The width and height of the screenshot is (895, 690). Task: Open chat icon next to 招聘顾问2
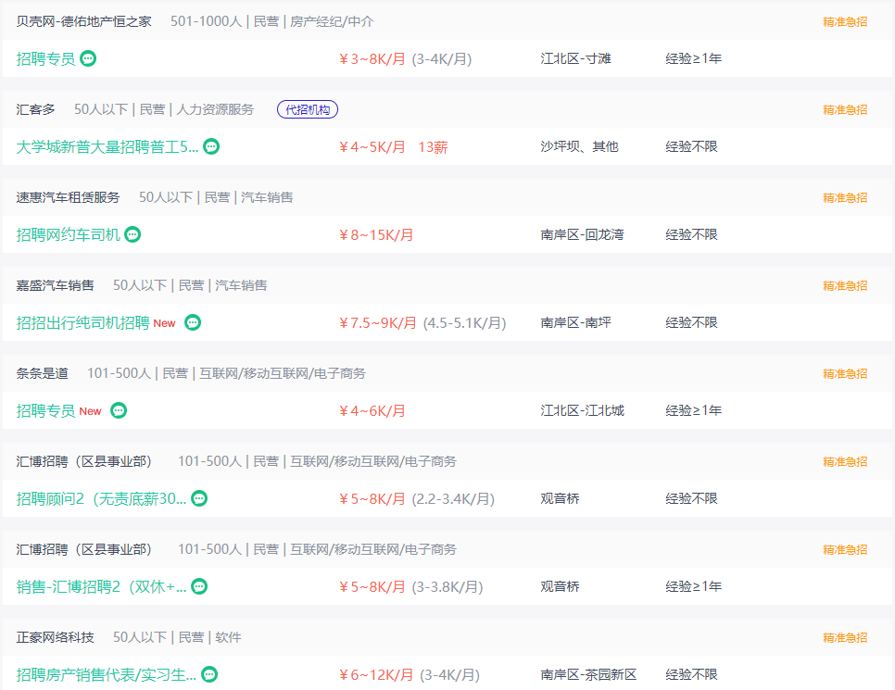[199, 498]
